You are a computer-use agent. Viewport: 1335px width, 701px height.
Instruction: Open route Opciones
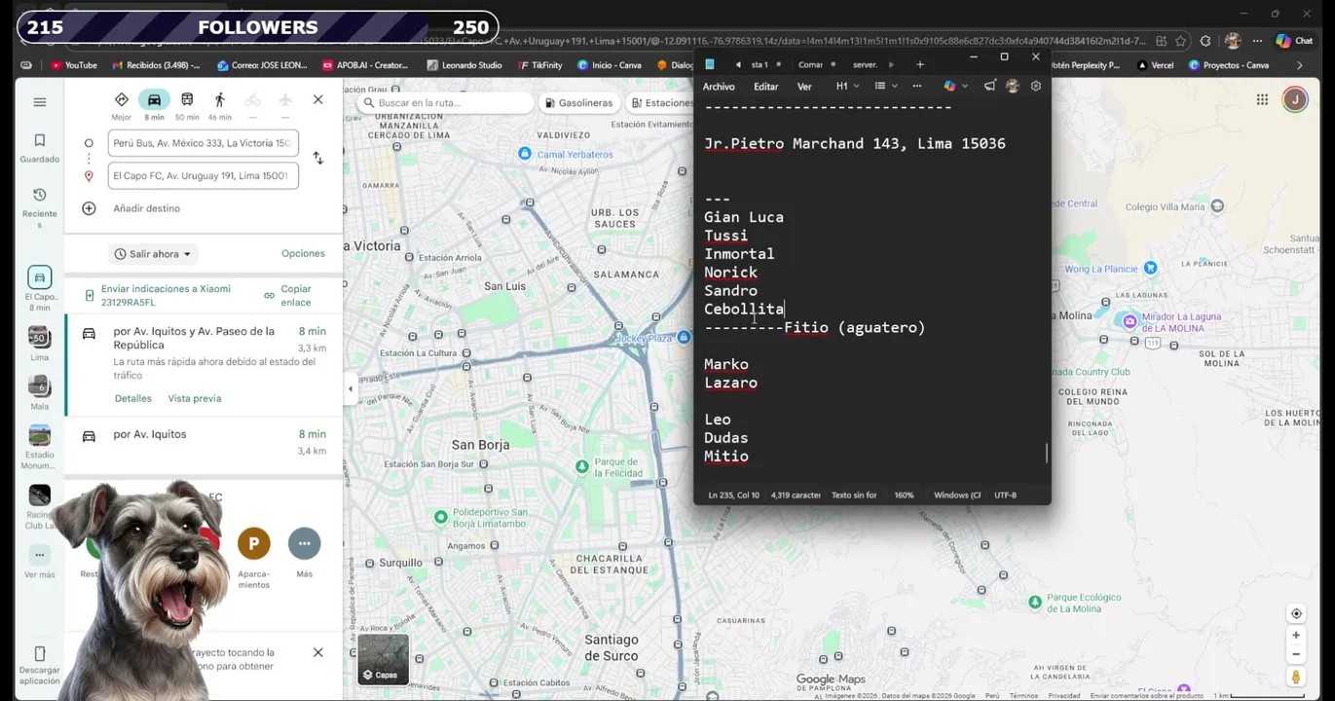pyautogui.click(x=303, y=253)
